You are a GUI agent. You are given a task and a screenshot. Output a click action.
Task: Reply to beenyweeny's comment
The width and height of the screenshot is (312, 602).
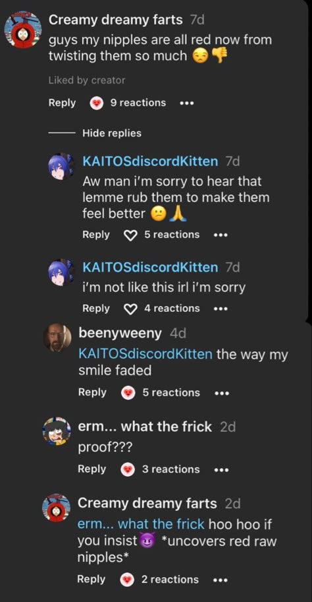[92, 392]
